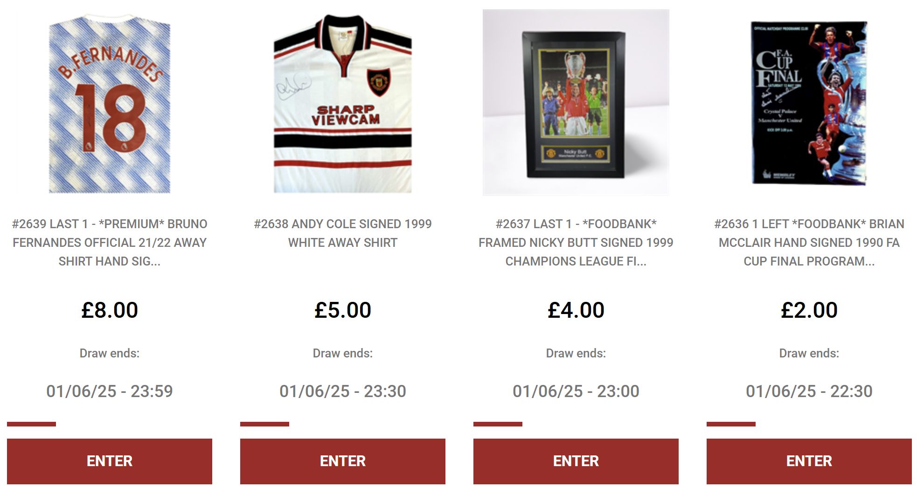Click the 01/06/25 - 22:30 draw end time
The width and height of the screenshot is (917, 489).
tap(809, 391)
